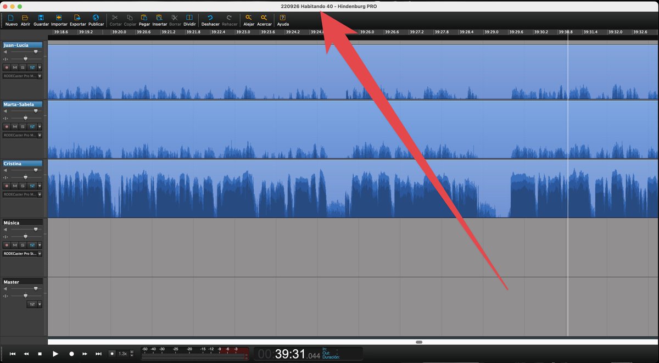Open Cristina RODECaster input dropdown
Screen dimensions: 659x363
(23, 194)
